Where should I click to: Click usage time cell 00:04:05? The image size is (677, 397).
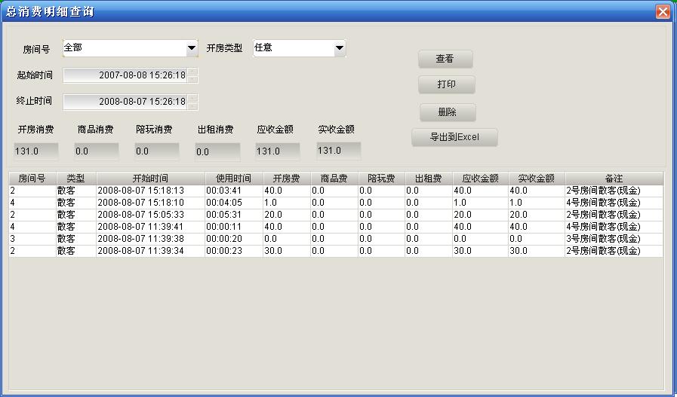[x=233, y=203]
